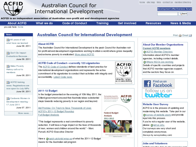This screenshot has height=147, width=196.
Task: Follow the 'More about ACFID' link
Action: (x=84, y=54)
